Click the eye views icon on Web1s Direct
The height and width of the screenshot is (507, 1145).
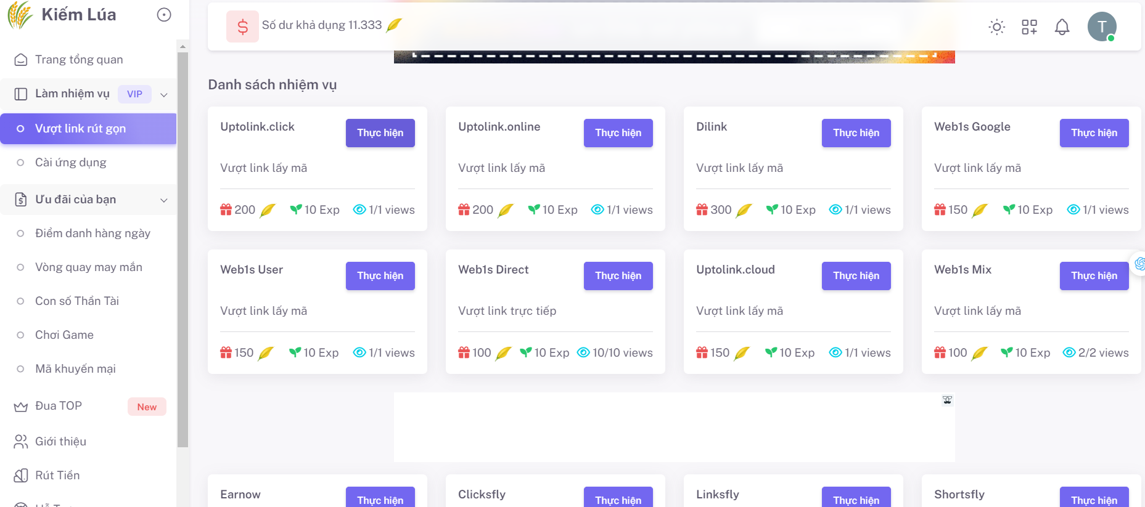(x=583, y=352)
